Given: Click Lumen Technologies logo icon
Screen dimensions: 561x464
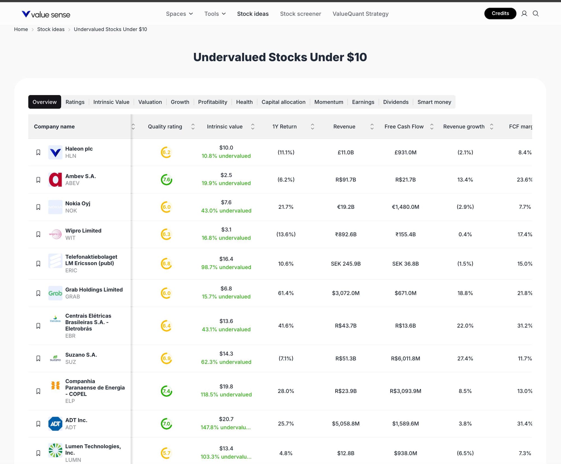Looking at the screenshot, I should tap(55, 450).
